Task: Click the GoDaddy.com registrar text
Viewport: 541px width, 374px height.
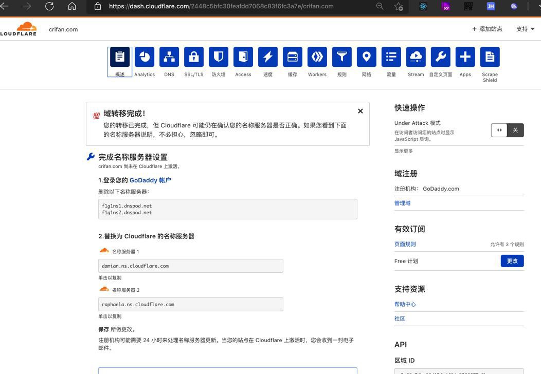Action: (441, 189)
